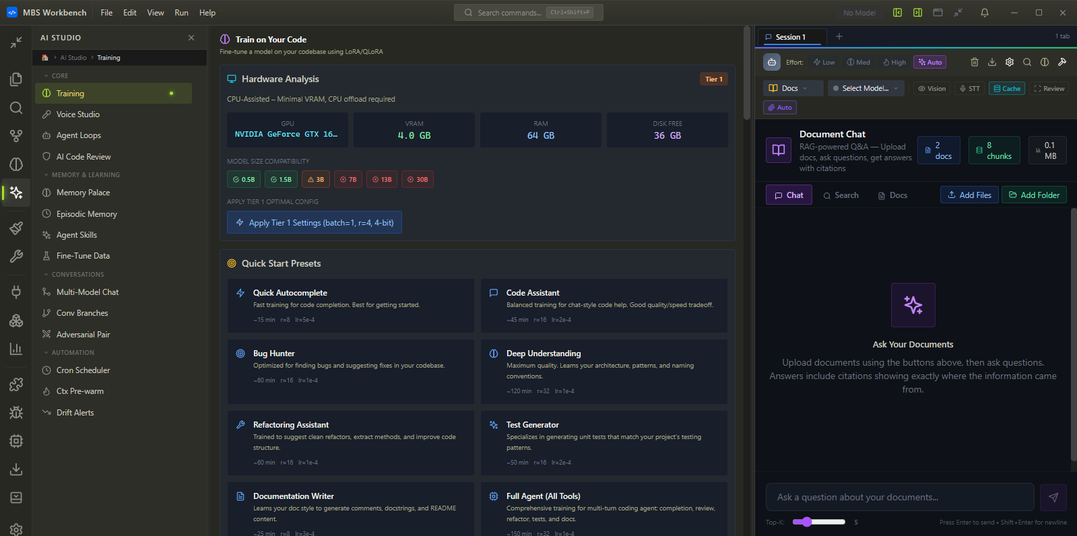
Task: Open the wrench tools icon in activity bar
Action: pyautogui.click(x=16, y=257)
